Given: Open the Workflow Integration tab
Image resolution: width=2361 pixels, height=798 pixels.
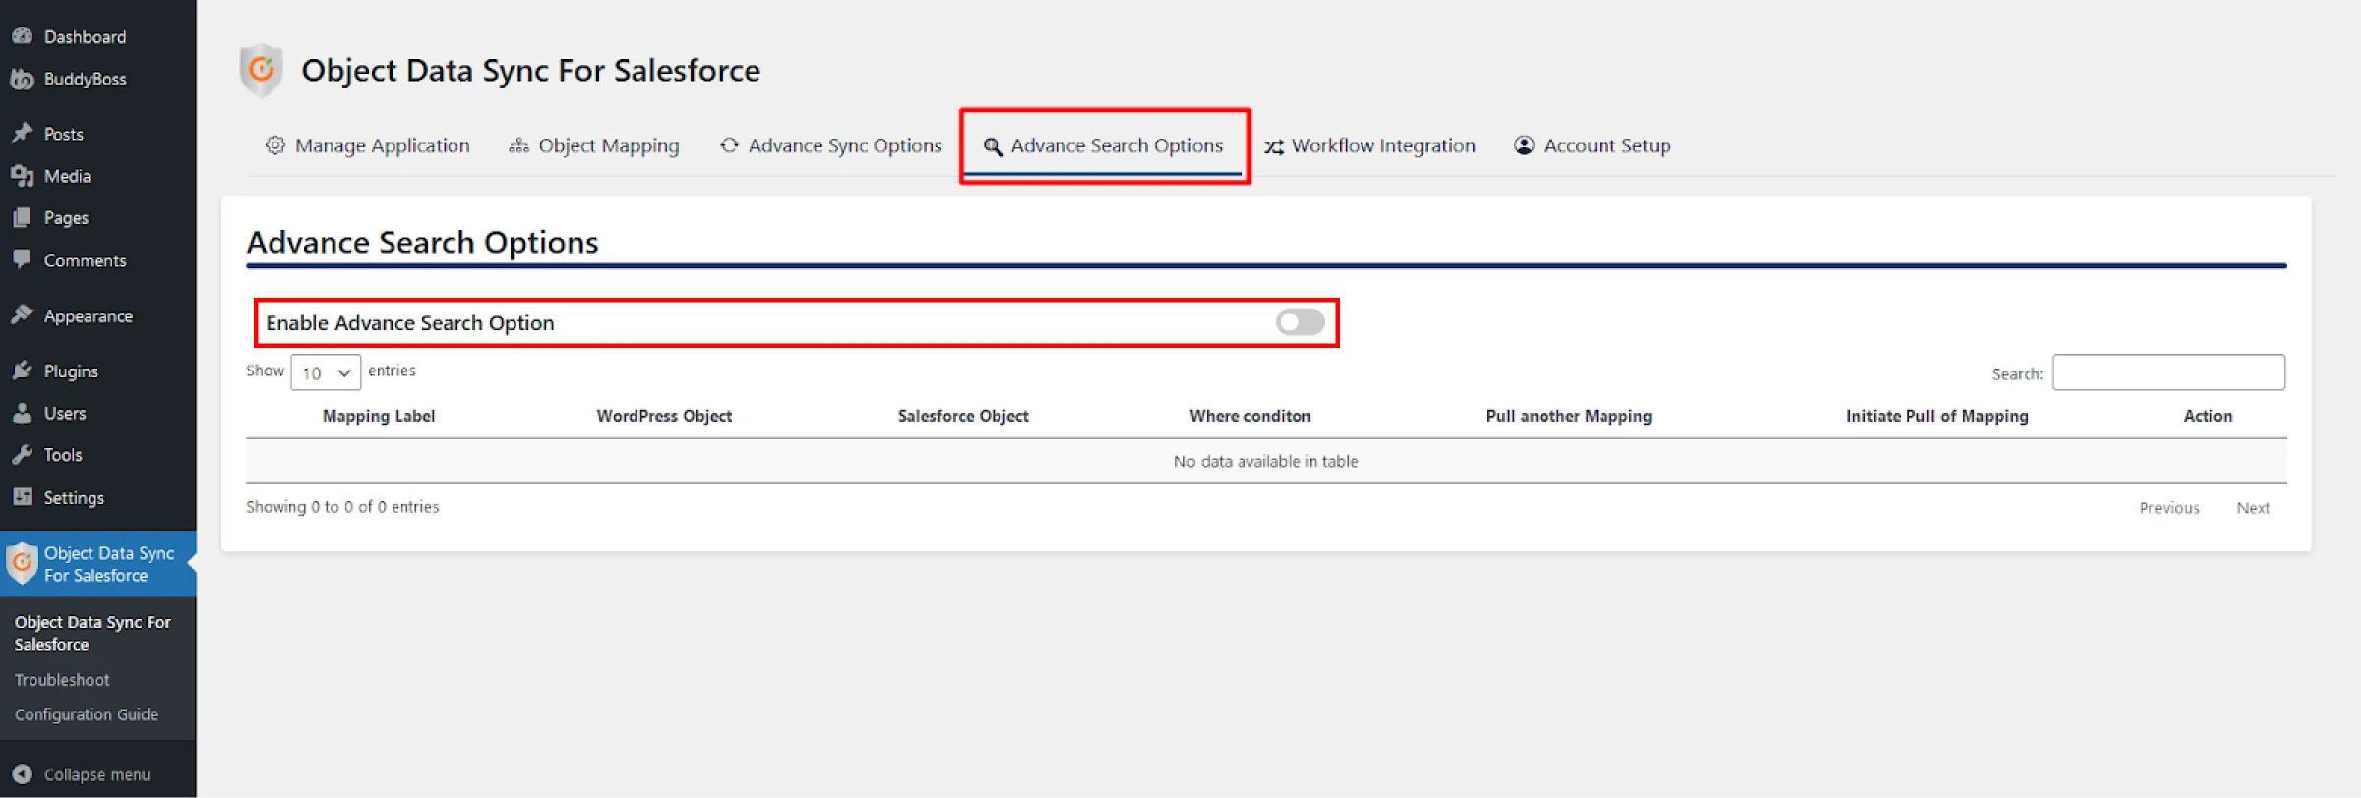Looking at the screenshot, I should (1369, 145).
